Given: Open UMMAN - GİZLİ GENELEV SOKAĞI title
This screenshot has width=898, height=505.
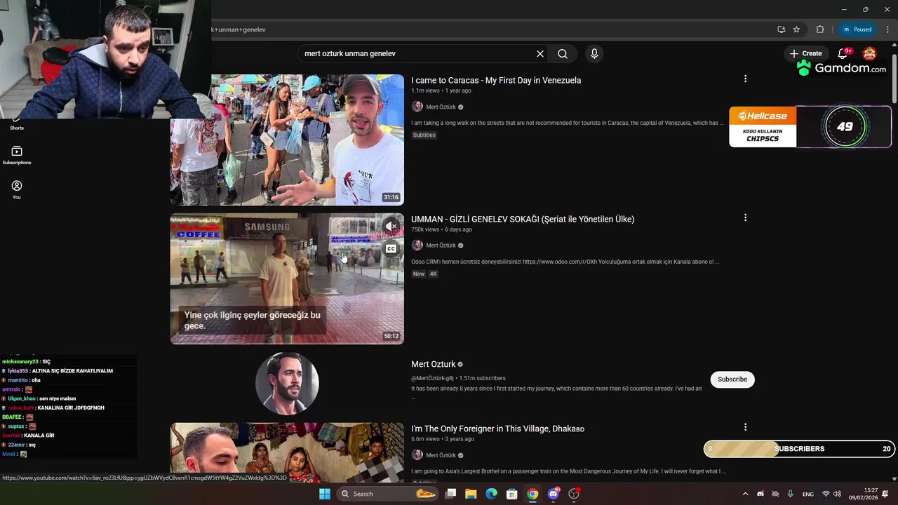Looking at the screenshot, I should (523, 220).
